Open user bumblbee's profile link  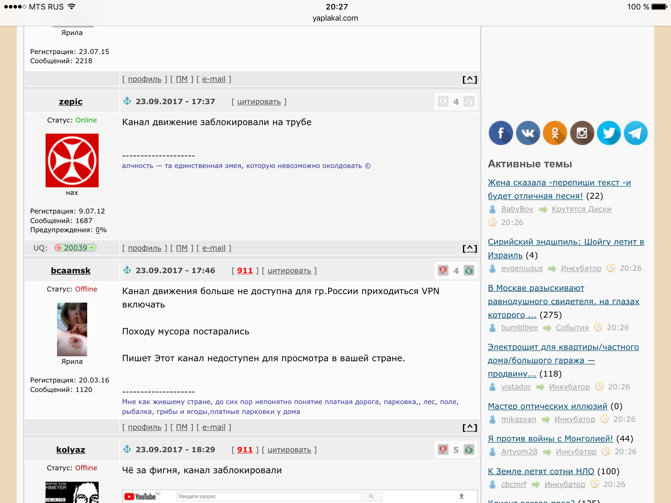click(x=519, y=327)
